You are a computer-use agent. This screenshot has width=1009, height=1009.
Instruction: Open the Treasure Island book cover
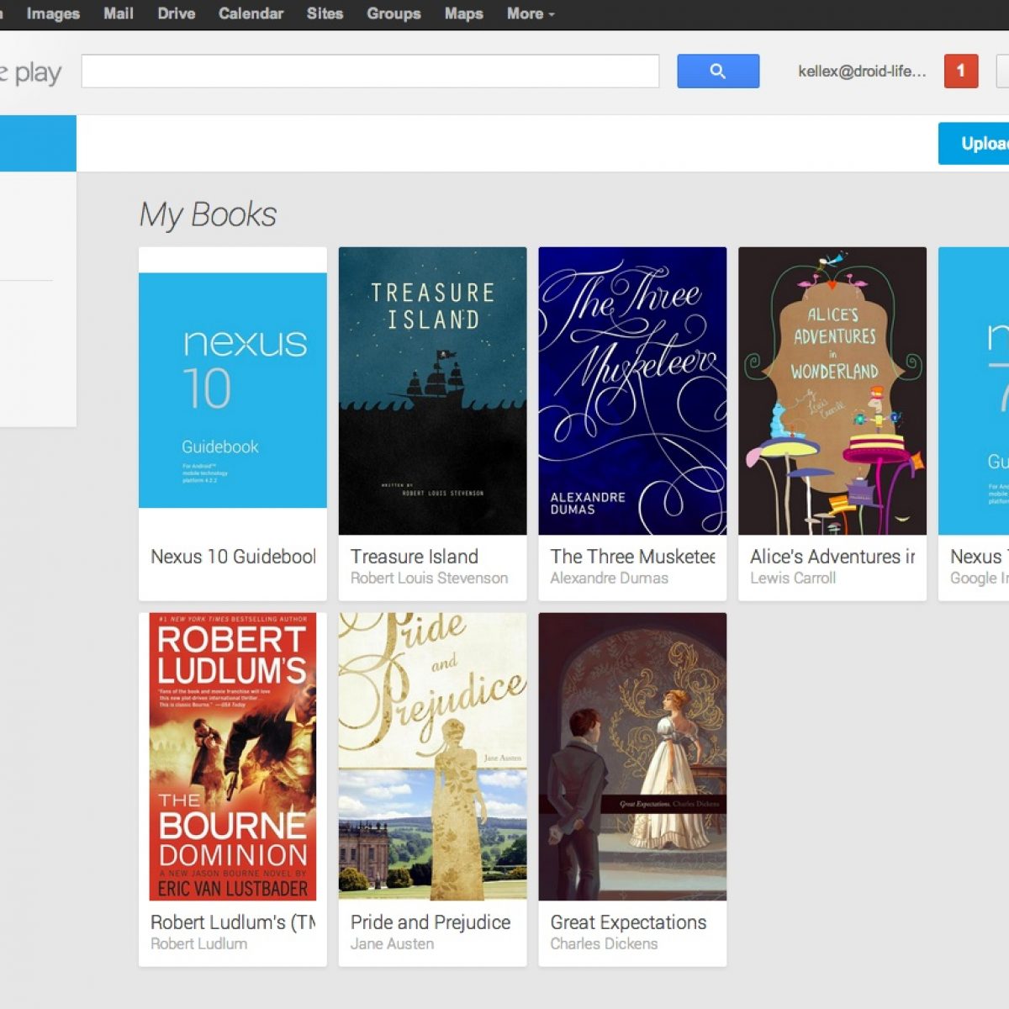click(x=432, y=390)
